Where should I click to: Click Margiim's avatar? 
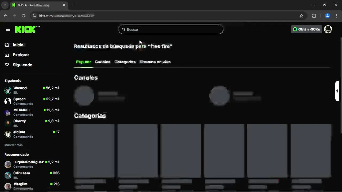point(8,186)
